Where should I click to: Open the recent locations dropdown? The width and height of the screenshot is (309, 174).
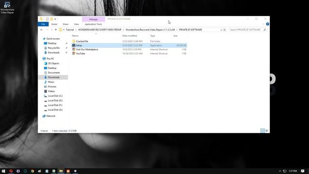pos(52,30)
